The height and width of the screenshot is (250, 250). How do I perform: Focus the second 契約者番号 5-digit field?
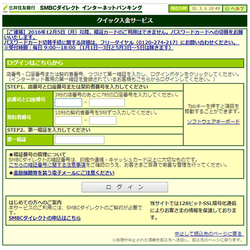pos(103,120)
